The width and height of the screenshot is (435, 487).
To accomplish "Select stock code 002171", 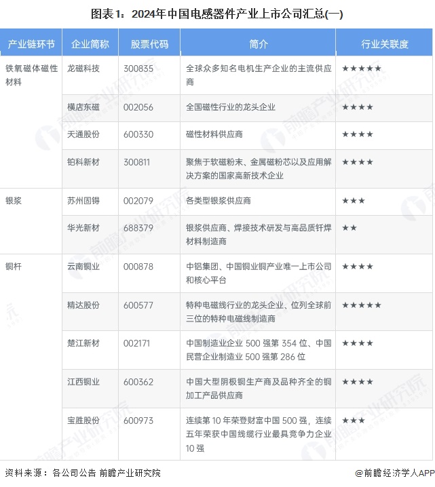I will click(x=136, y=343).
